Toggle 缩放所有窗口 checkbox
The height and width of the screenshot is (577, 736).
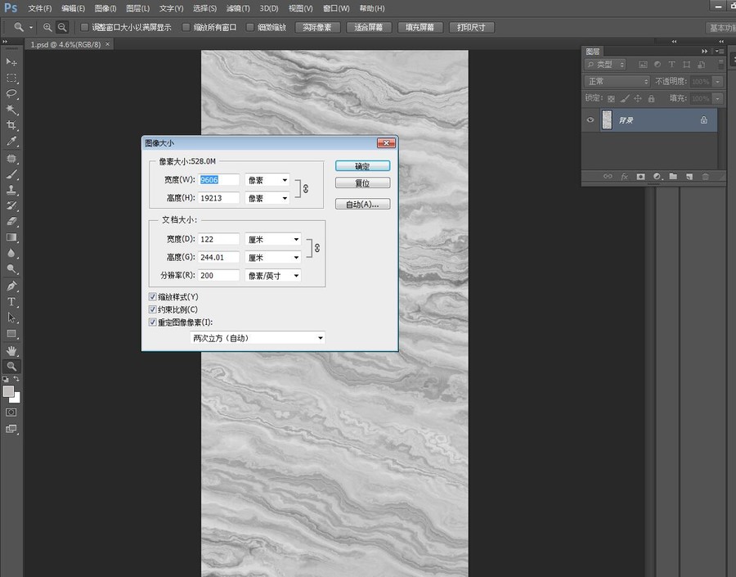pyautogui.click(x=186, y=27)
